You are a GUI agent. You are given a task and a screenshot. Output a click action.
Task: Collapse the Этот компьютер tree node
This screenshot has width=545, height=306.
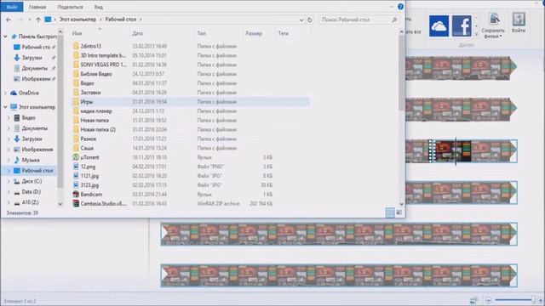(6, 107)
